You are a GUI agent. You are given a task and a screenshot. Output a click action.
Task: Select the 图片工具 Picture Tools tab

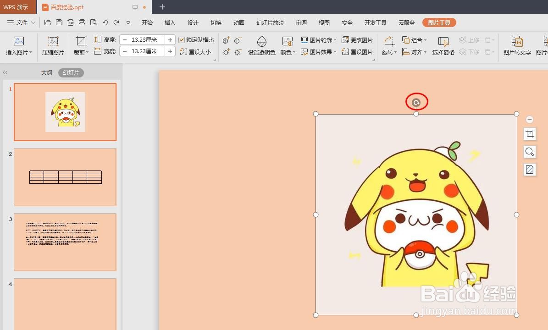(439, 23)
